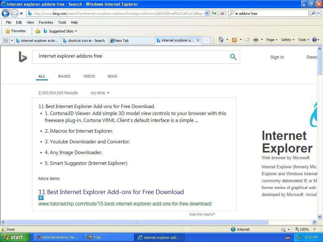Click the Print icon
323x242 pixels.
point(255,40)
